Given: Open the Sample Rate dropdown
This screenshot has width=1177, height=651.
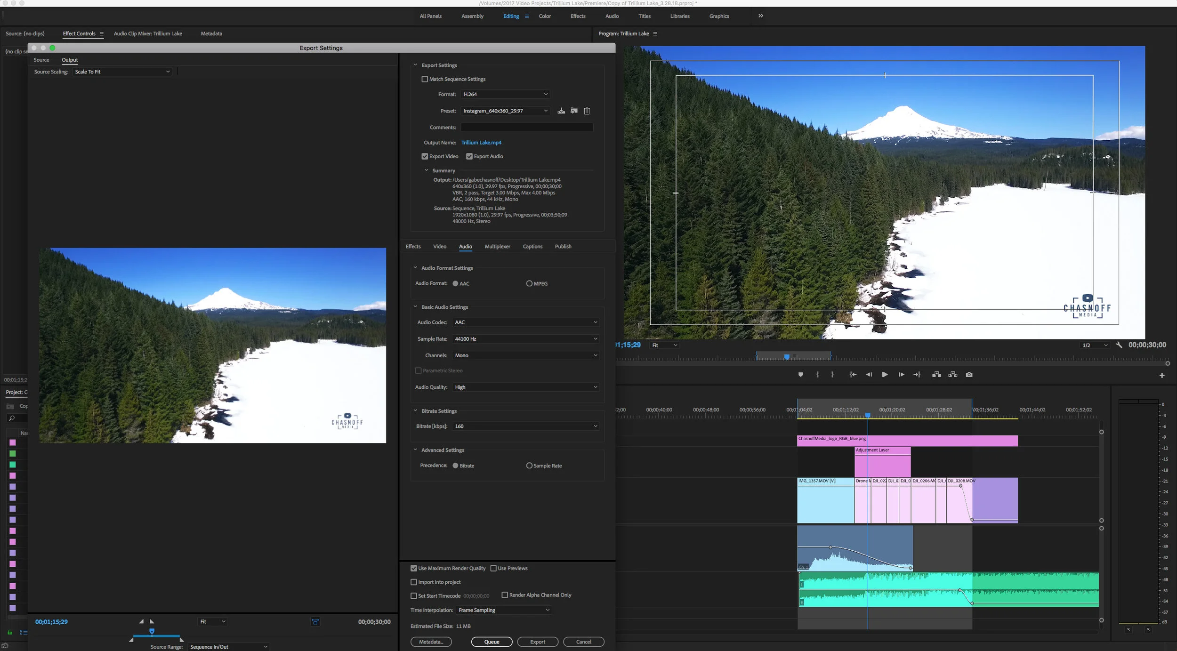Looking at the screenshot, I should click(525, 339).
